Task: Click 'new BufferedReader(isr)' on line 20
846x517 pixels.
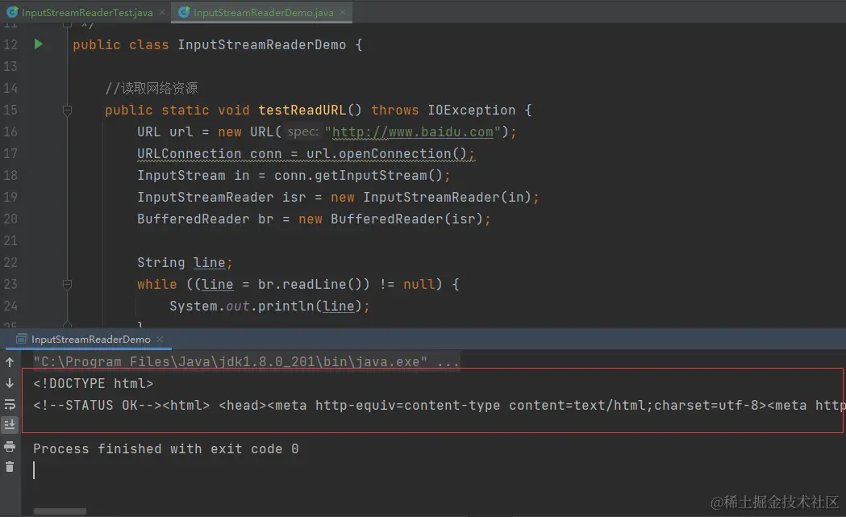Action: click(390, 219)
